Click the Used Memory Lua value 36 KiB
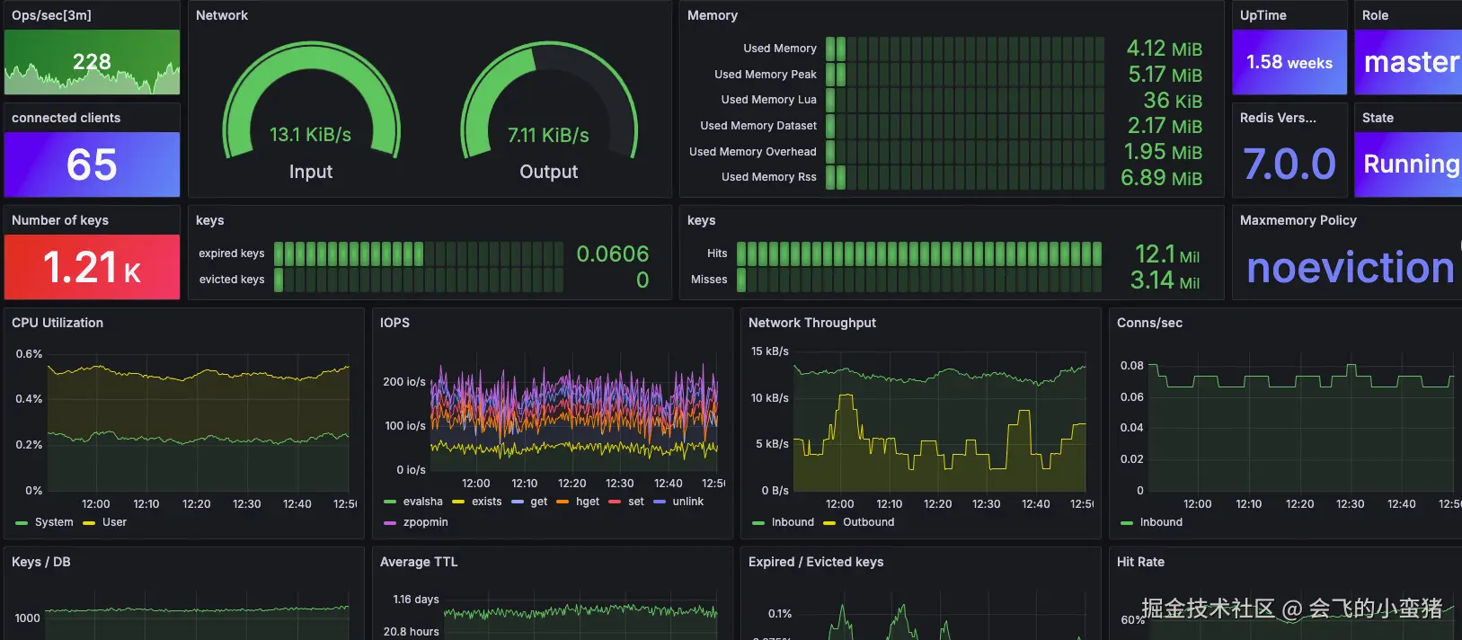Viewport: 1462px width, 640px height. pos(1173,100)
